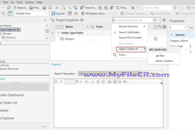The image size is (195, 130).
Task: Open the Help icon dropdown arrow
Action: point(180,8)
